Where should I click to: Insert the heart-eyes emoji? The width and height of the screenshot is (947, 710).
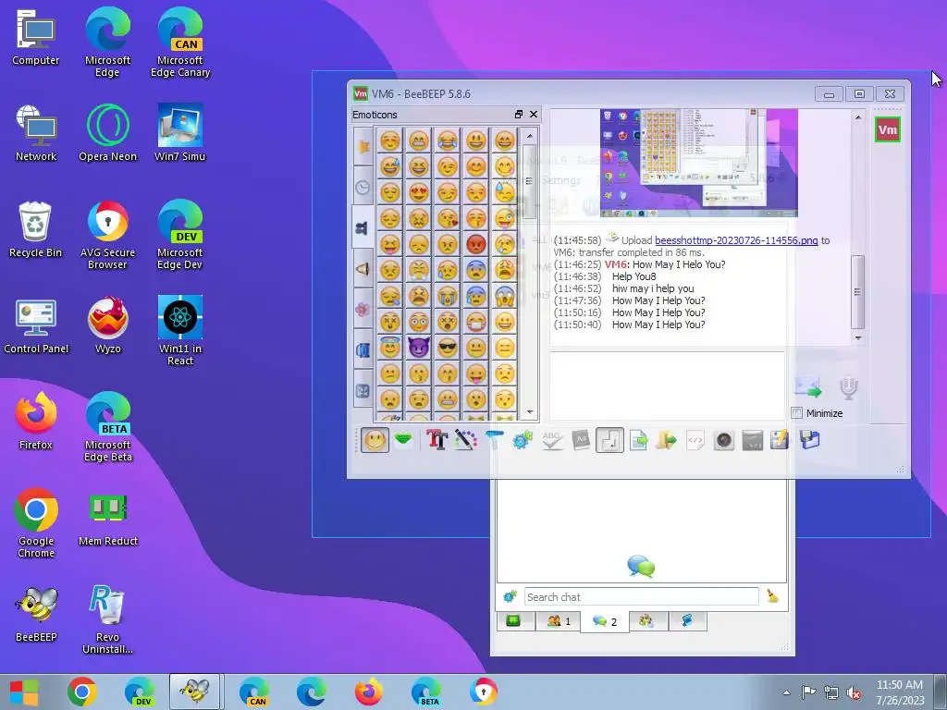[419, 192]
